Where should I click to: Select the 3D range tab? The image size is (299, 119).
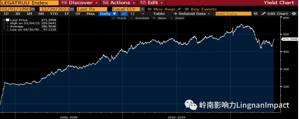point(18,14)
